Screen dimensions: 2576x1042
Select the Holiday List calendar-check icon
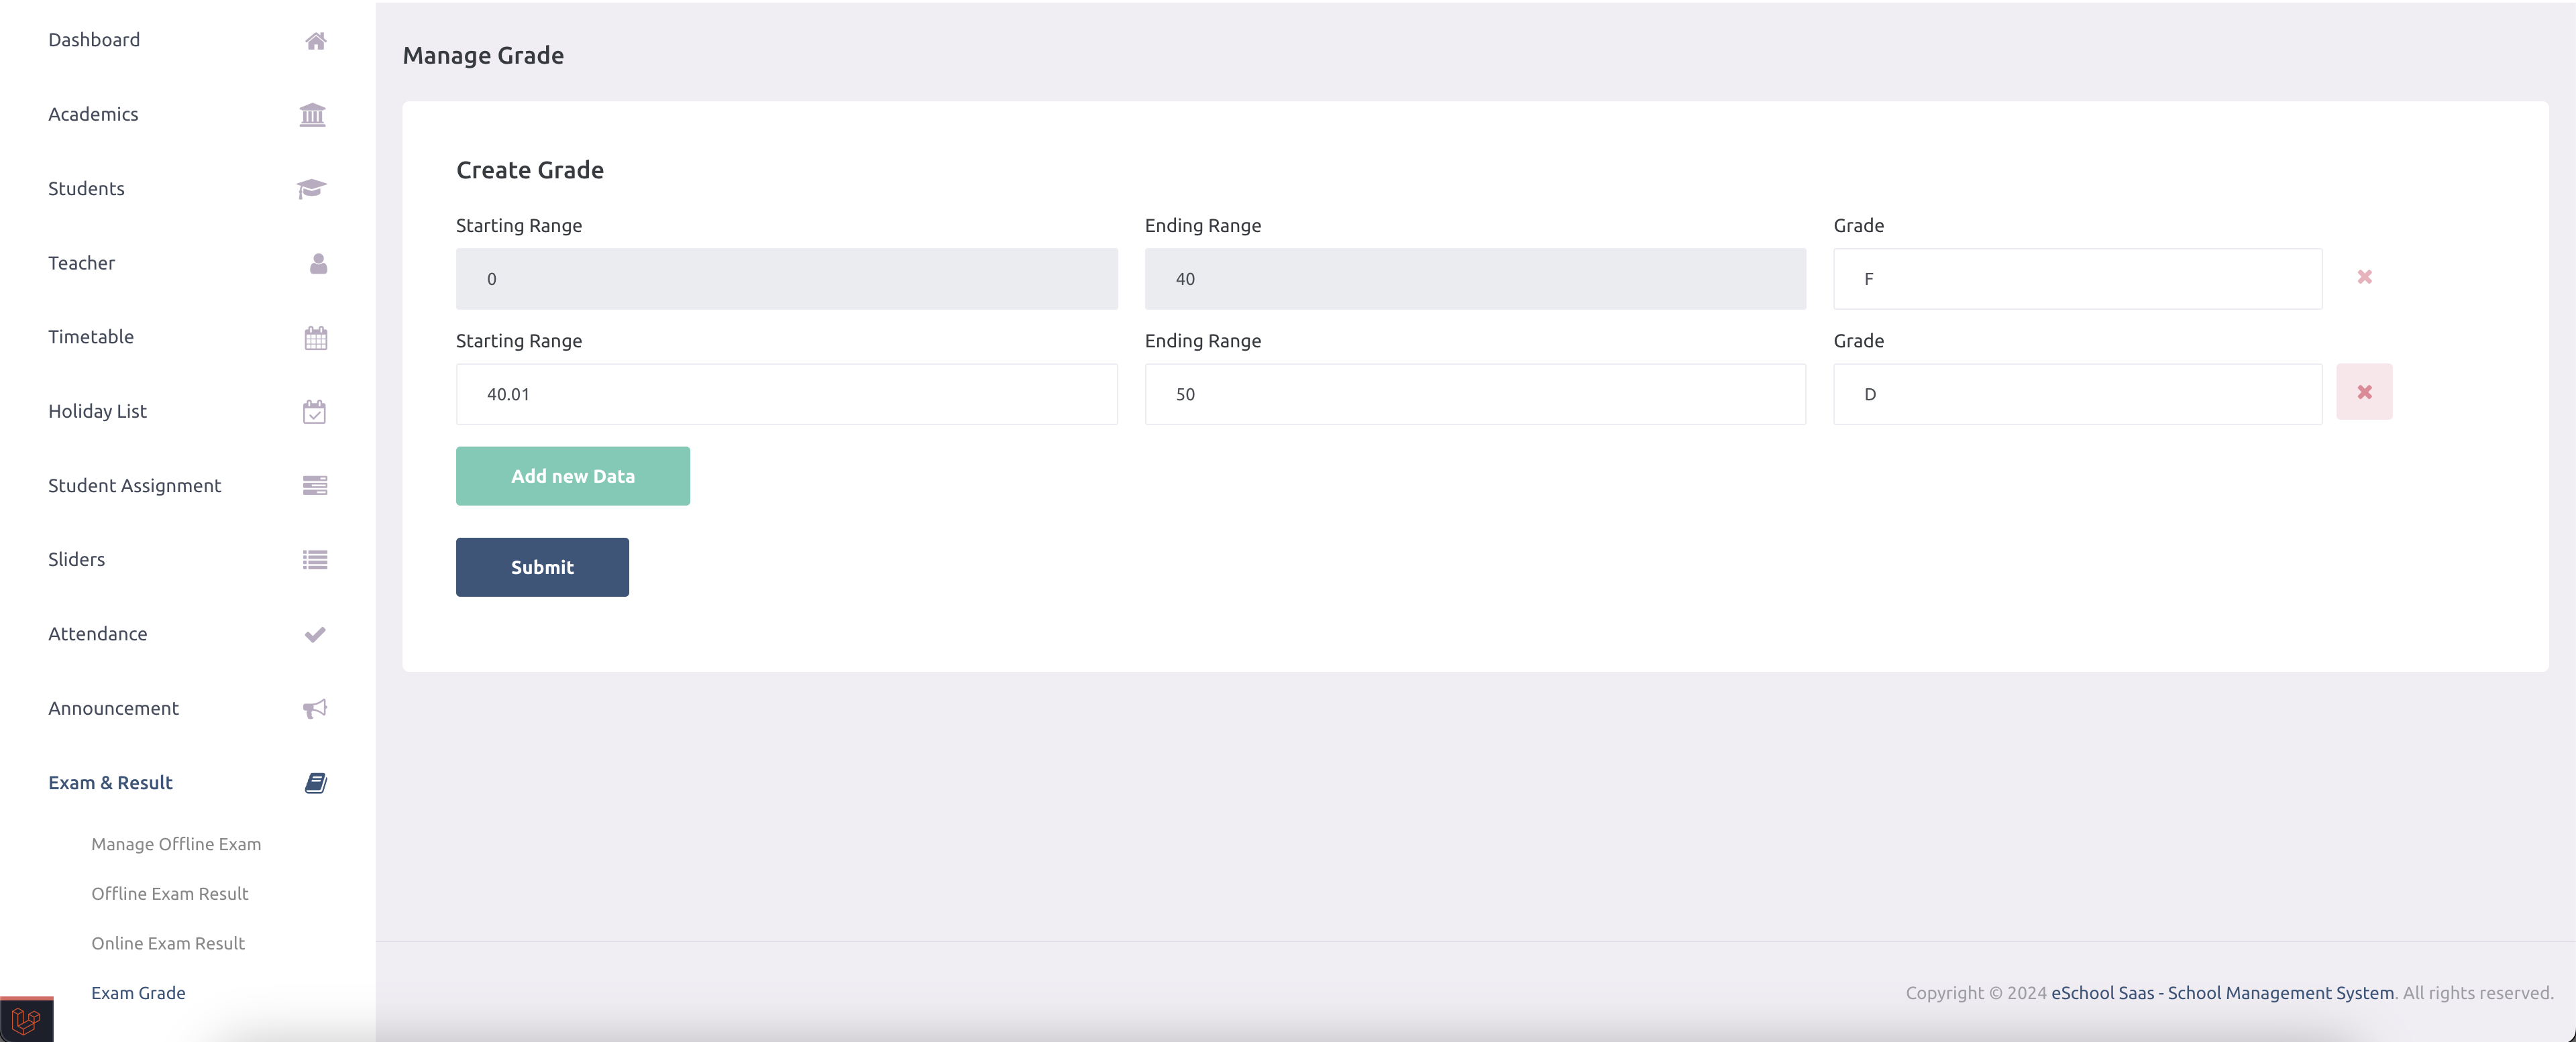[x=315, y=412]
